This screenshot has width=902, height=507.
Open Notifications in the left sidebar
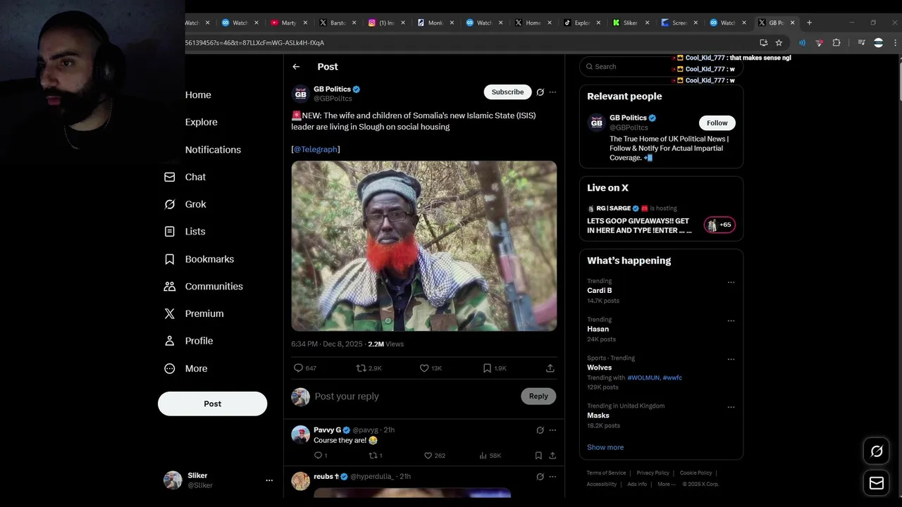coord(213,150)
